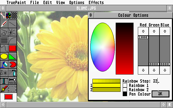
Task: Select rainbow colour bar 2
Action: (x=106, y=90)
